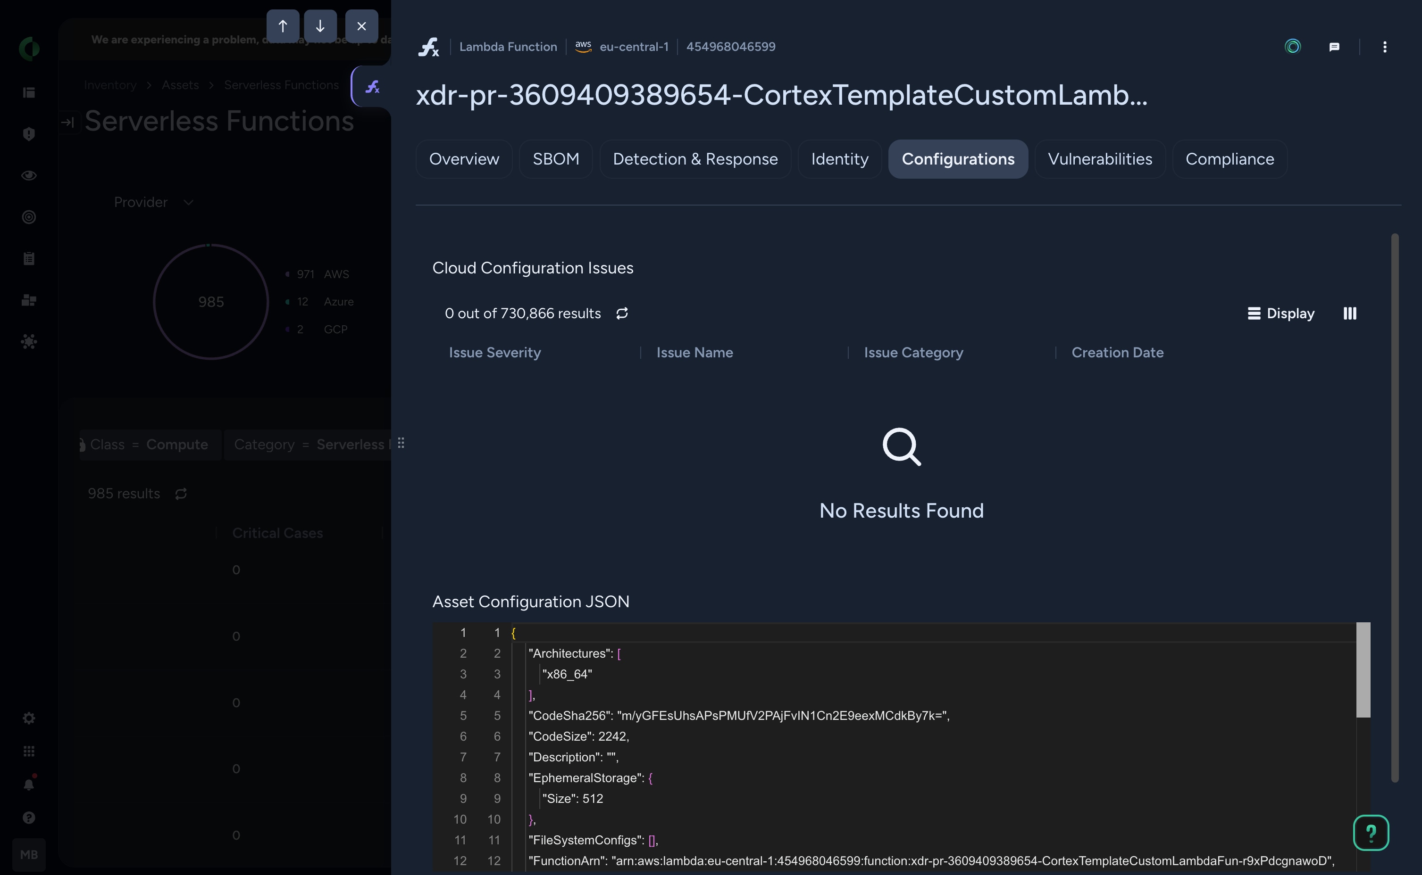Click the green circular Copilot icon
Screen dimensions: 1422x875
click(x=1292, y=46)
